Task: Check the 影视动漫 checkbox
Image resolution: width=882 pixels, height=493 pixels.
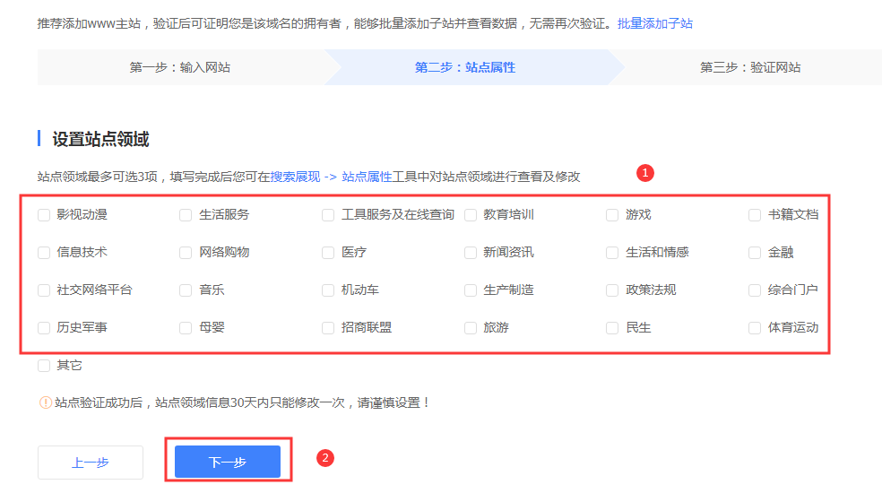Action: pos(44,215)
